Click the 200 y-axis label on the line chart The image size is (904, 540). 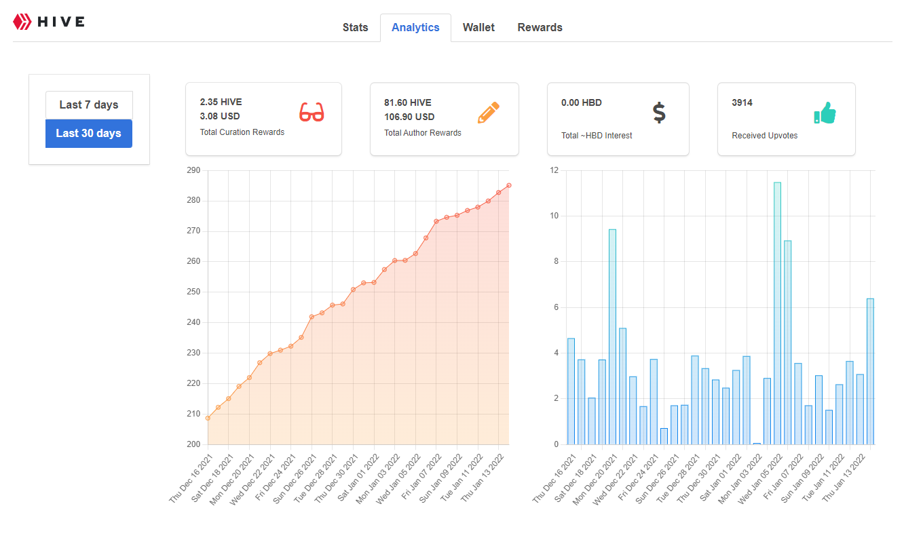pos(193,444)
